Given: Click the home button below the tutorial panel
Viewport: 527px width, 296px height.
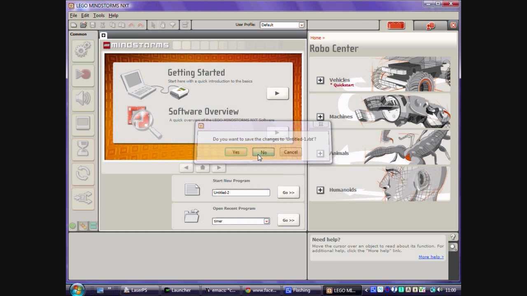Looking at the screenshot, I should [x=203, y=168].
